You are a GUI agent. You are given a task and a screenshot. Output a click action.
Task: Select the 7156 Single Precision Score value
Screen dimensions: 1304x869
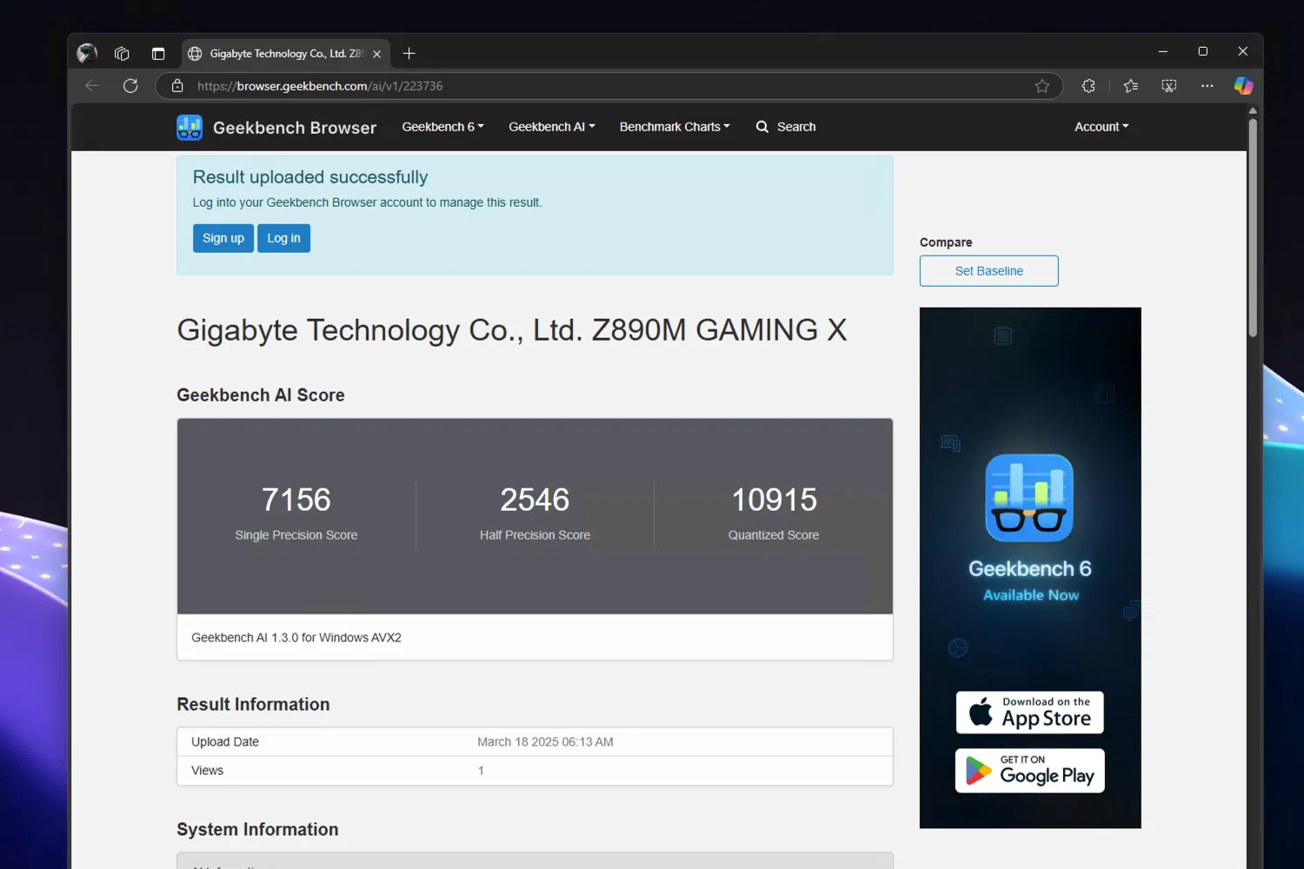pyautogui.click(x=296, y=500)
